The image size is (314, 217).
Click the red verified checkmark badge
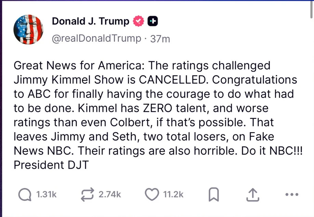point(138,22)
